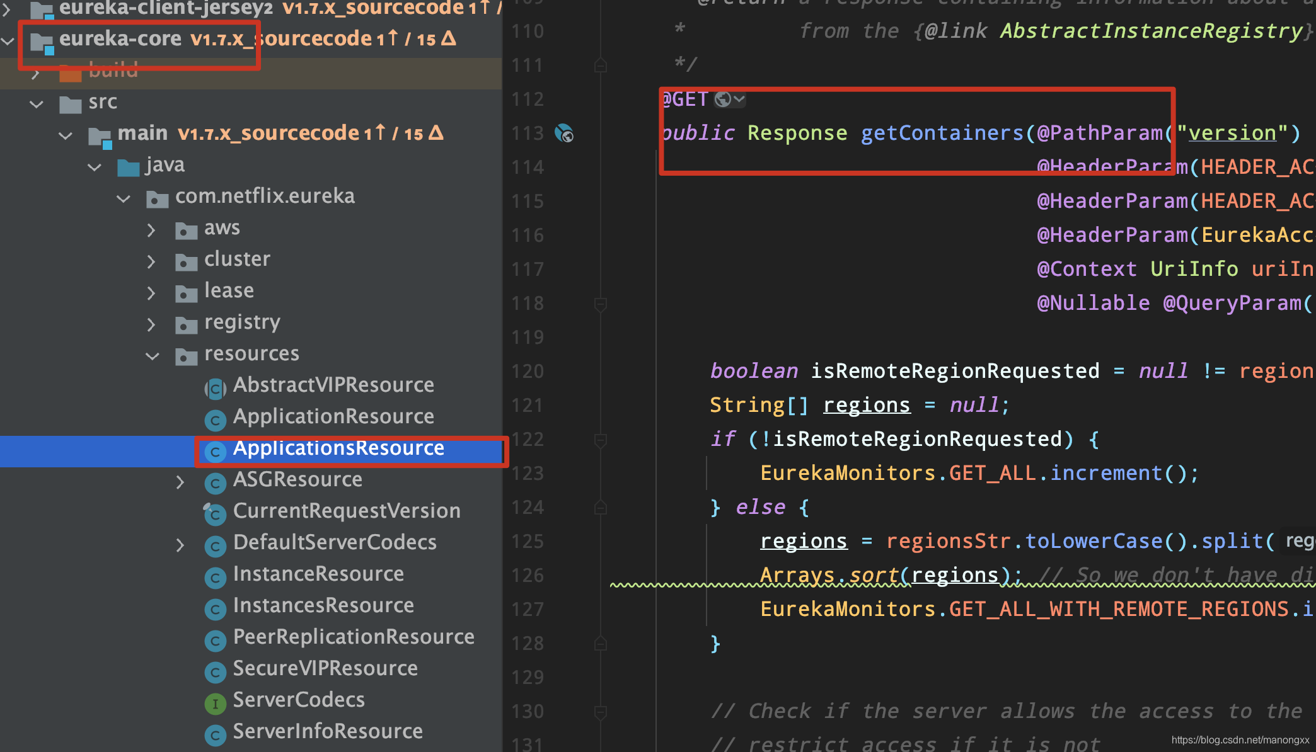Click the AbstractVIPResource abstract class icon
This screenshot has width=1316, height=752.
click(216, 389)
